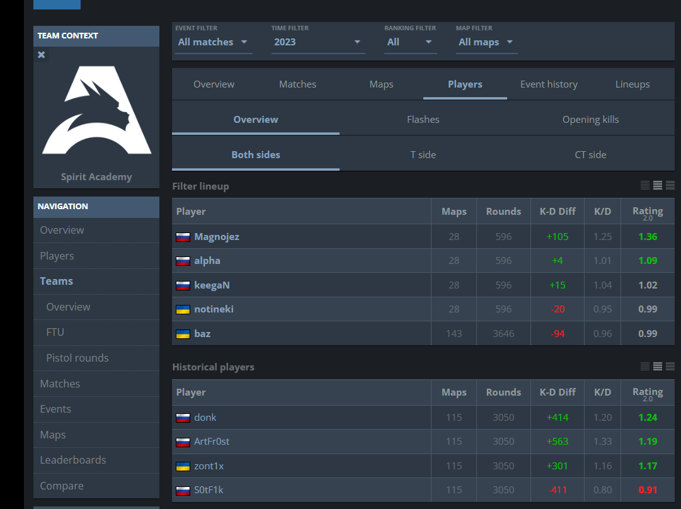Viewport: 681px width, 509px height.
Task: Open Maps in the navigation sidebar
Action: 96,435
